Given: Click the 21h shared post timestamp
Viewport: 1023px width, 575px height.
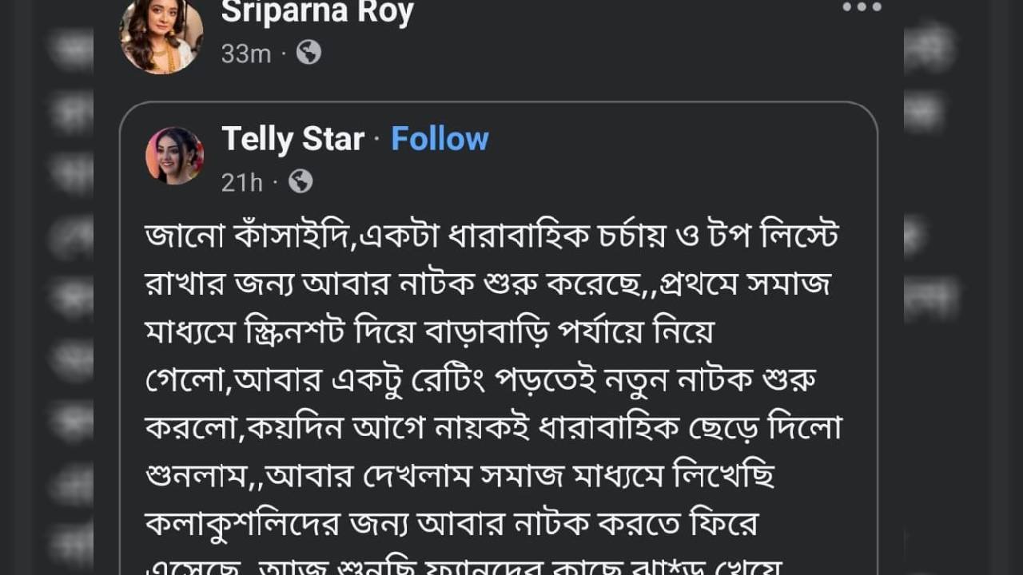Looking at the screenshot, I should [x=241, y=183].
